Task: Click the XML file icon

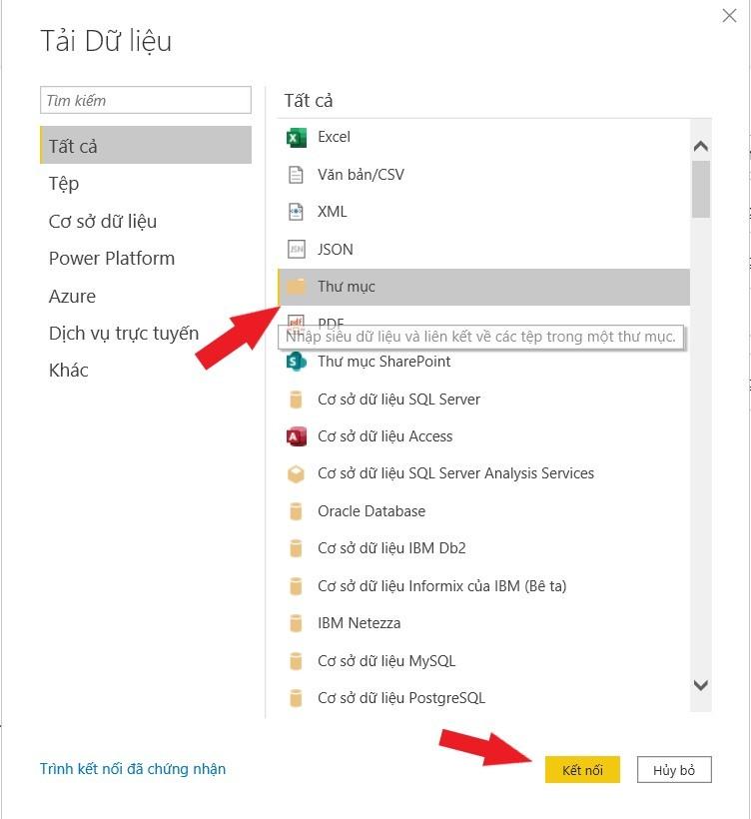Action: [296, 212]
